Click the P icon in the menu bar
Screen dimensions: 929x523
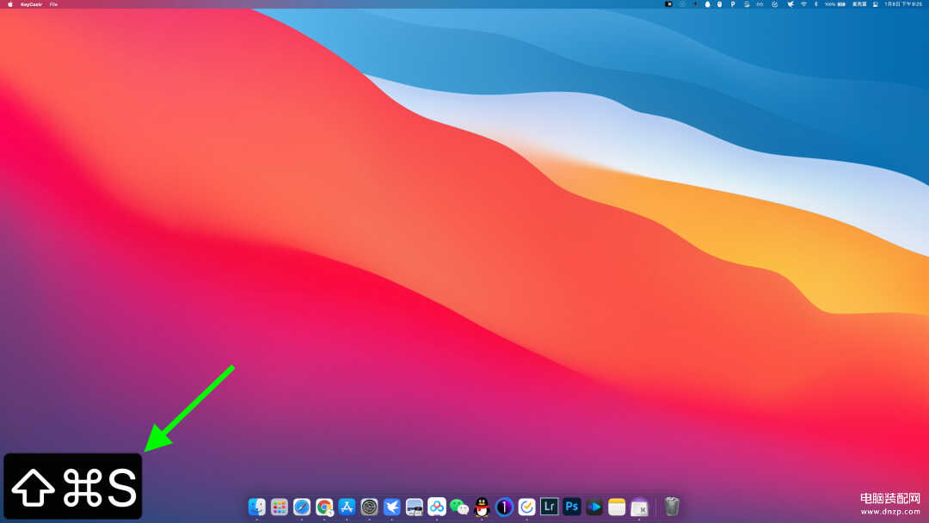pos(732,4)
